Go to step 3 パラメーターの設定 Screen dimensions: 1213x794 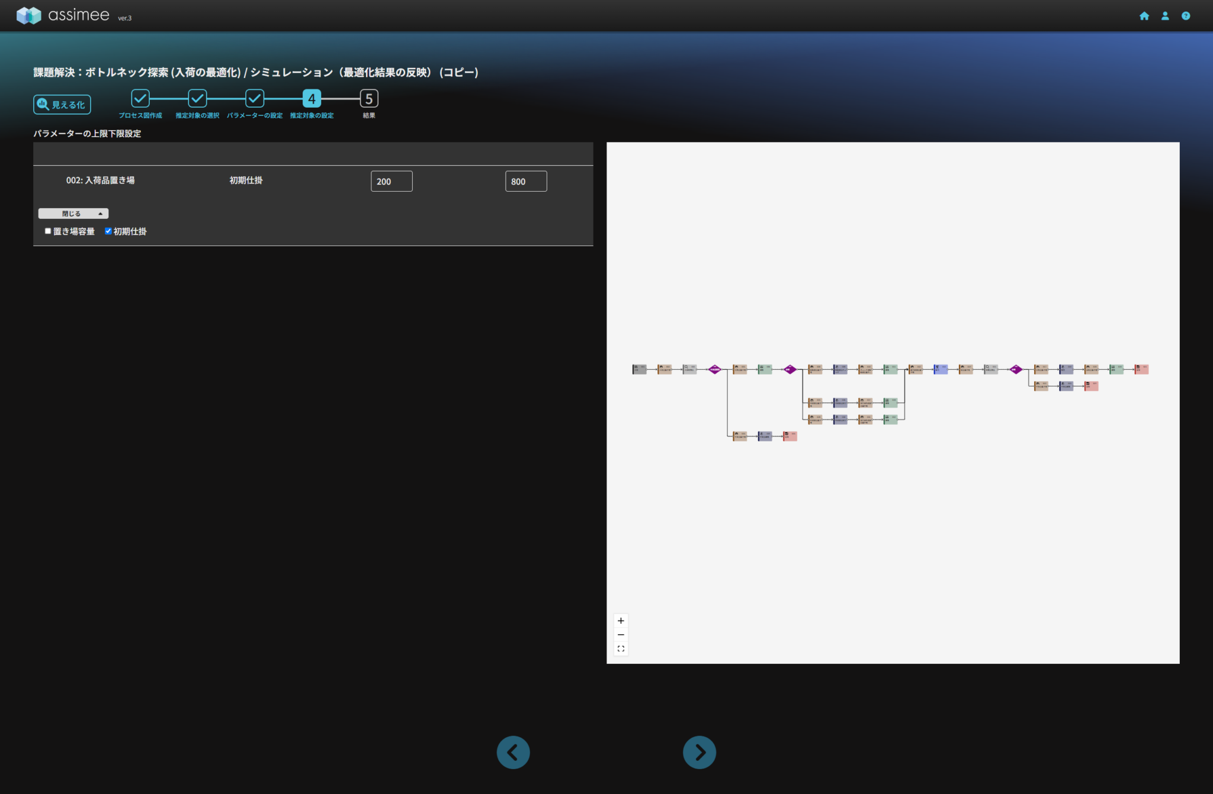pyautogui.click(x=255, y=98)
